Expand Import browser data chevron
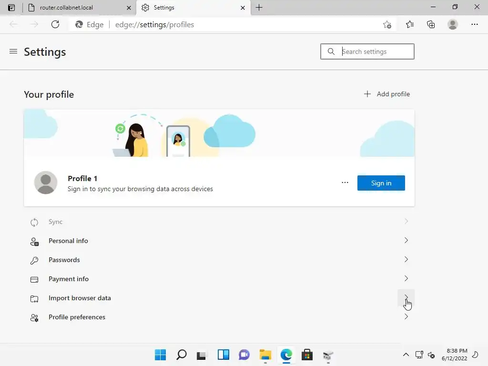The image size is (488, 366). point(406,297)
